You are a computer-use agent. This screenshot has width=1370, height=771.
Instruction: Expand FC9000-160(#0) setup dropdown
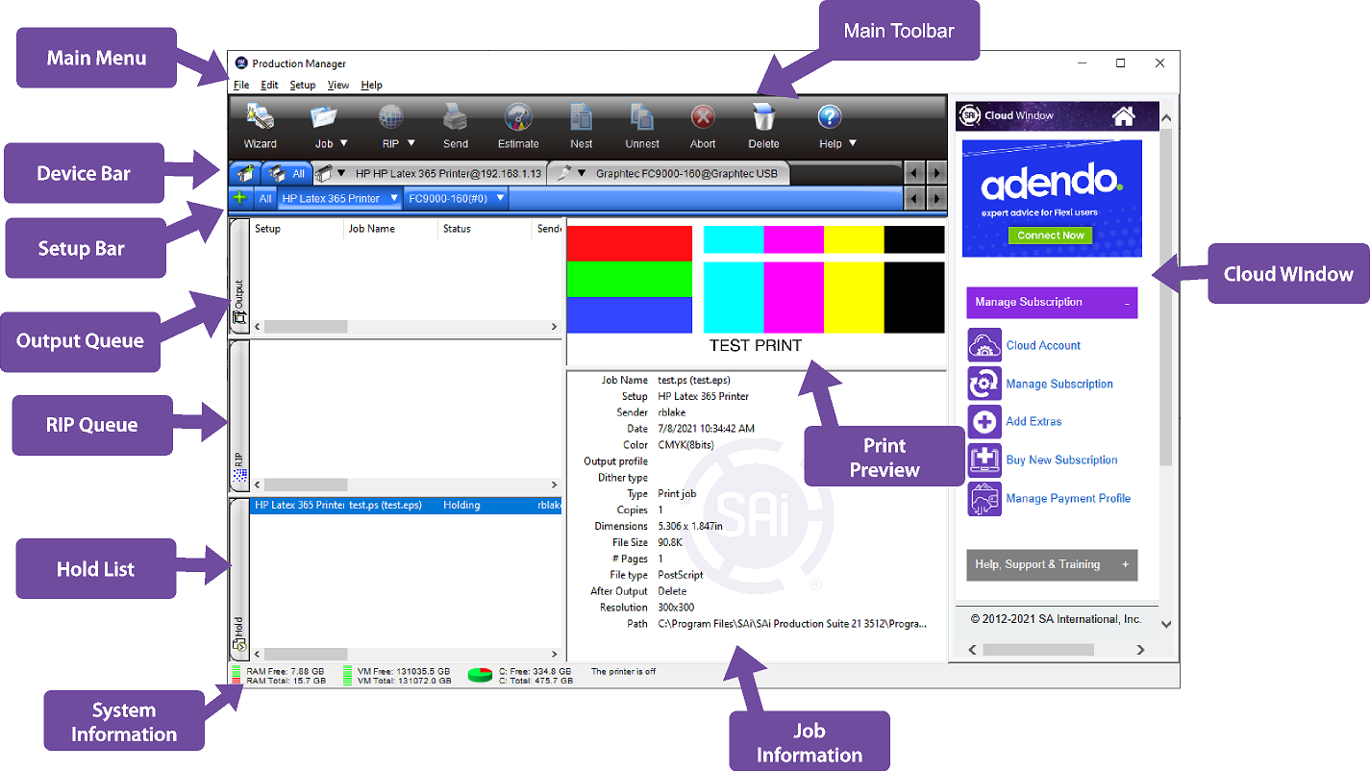pyautogui.click(x=500, y=198)
